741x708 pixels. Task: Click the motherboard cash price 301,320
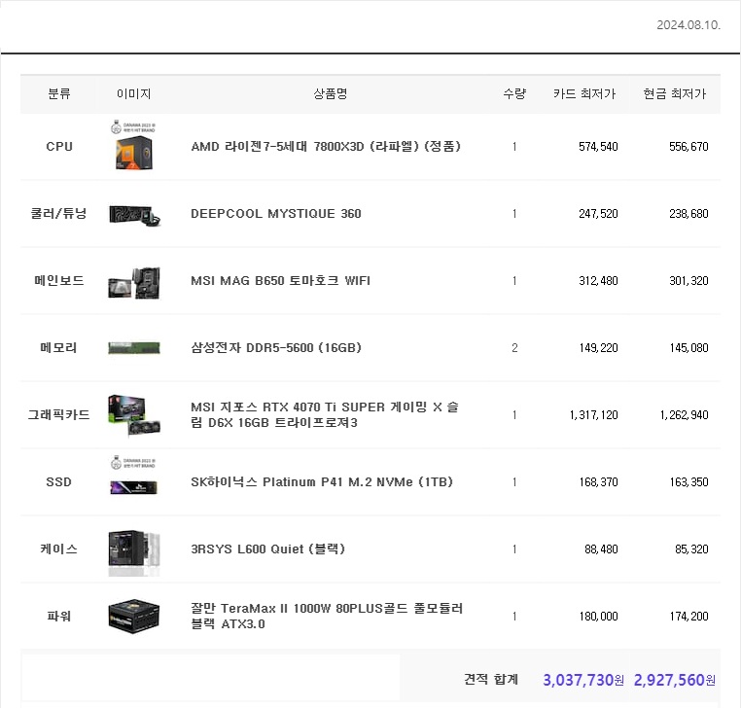click(688, 281)
